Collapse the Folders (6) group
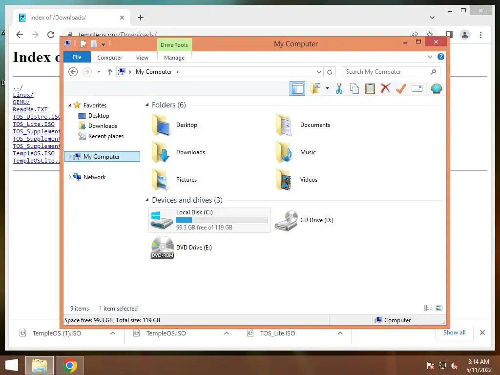The image size is (500, 375). coord(147,105)
